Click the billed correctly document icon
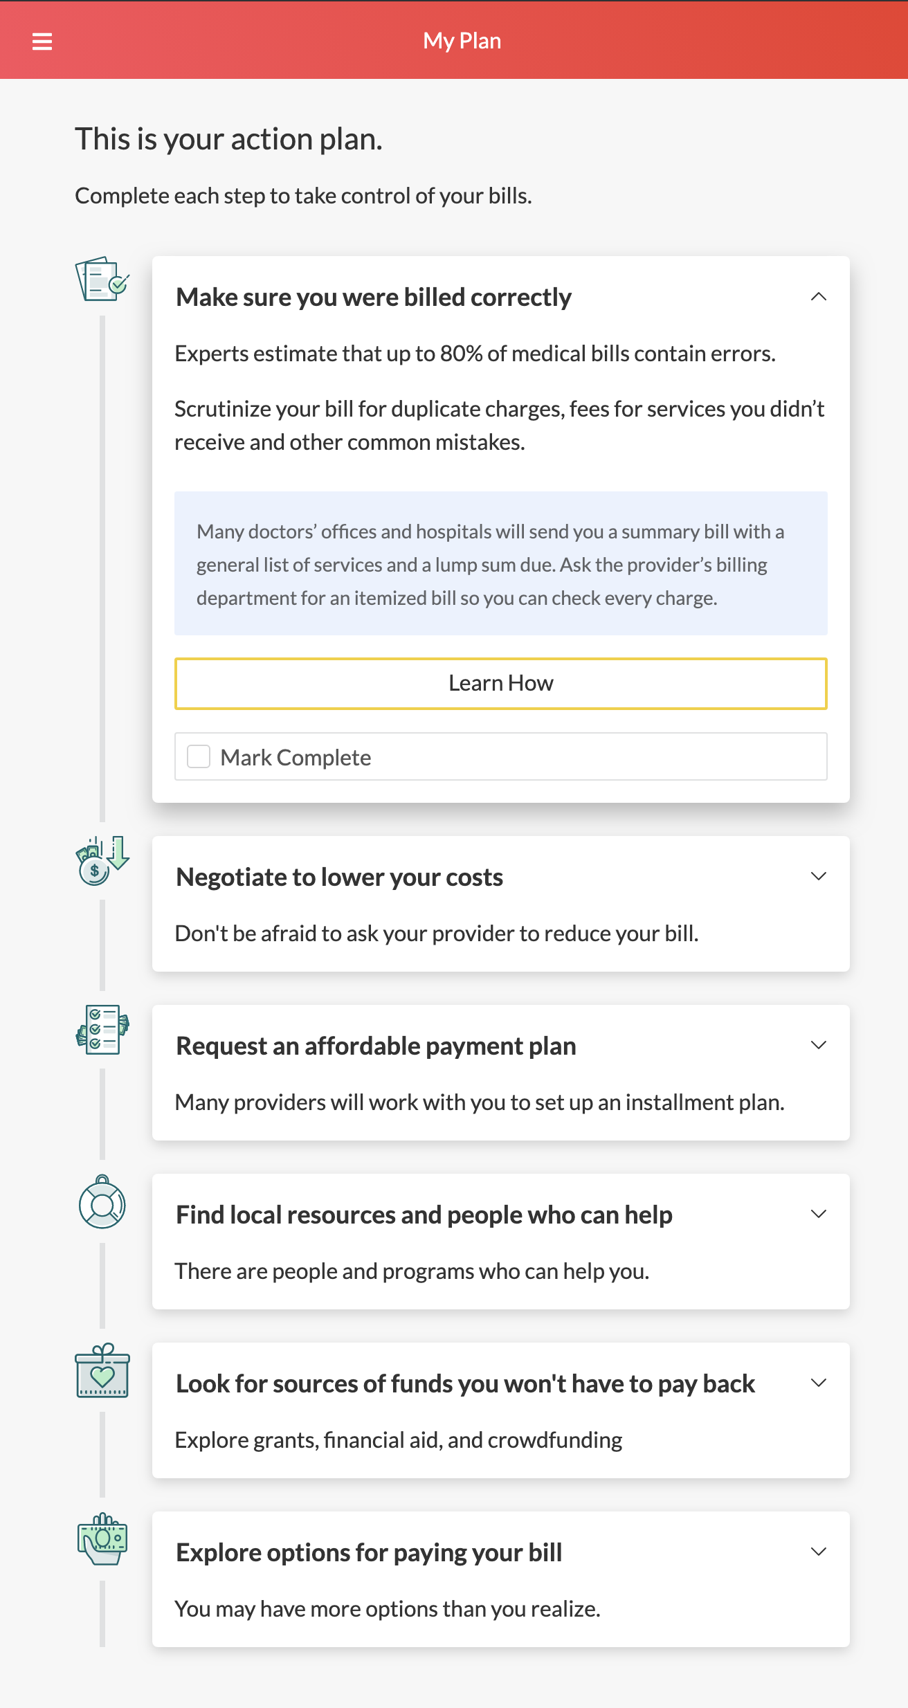 tap(102, 280)
